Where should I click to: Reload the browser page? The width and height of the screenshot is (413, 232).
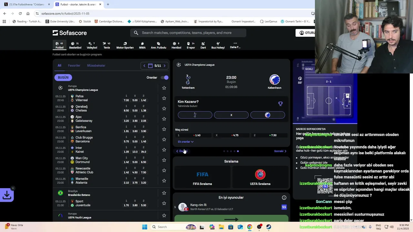pos(20,14)
